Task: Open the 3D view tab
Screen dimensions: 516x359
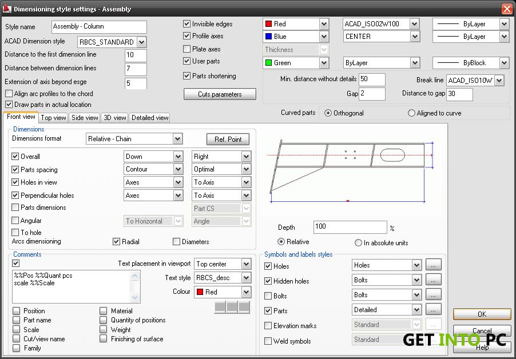Action: [x=115, y=118]
